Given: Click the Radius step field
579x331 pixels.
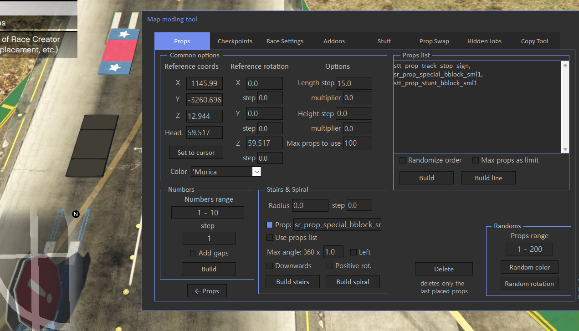Looking at the screenshot, I should pos(359,205).
